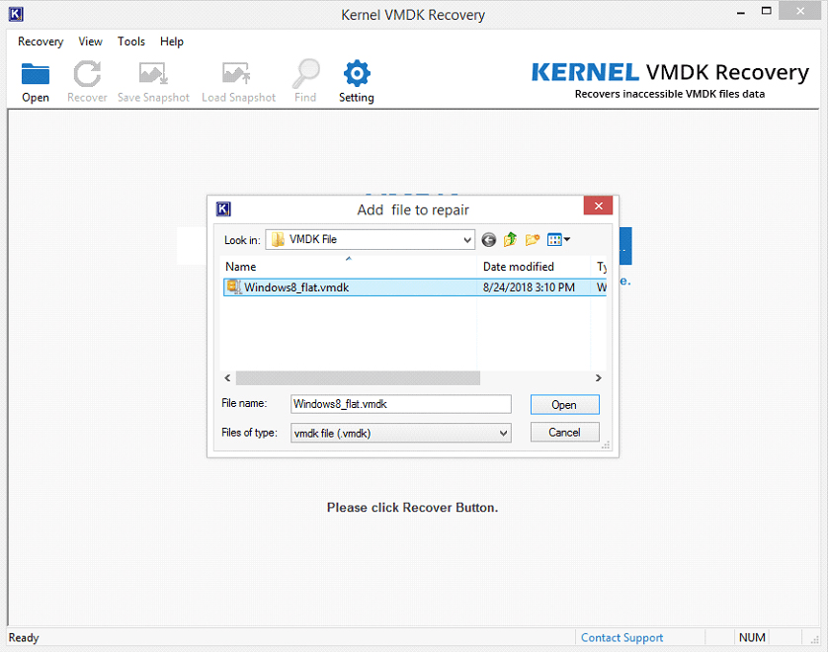
Task: Click the Kernel app icon in title bar
Action: 16,14
